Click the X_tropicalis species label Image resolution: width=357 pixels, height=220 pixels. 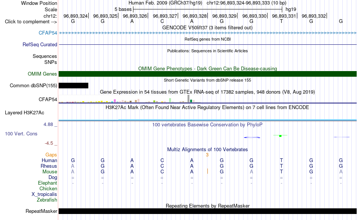click(44, 194)
